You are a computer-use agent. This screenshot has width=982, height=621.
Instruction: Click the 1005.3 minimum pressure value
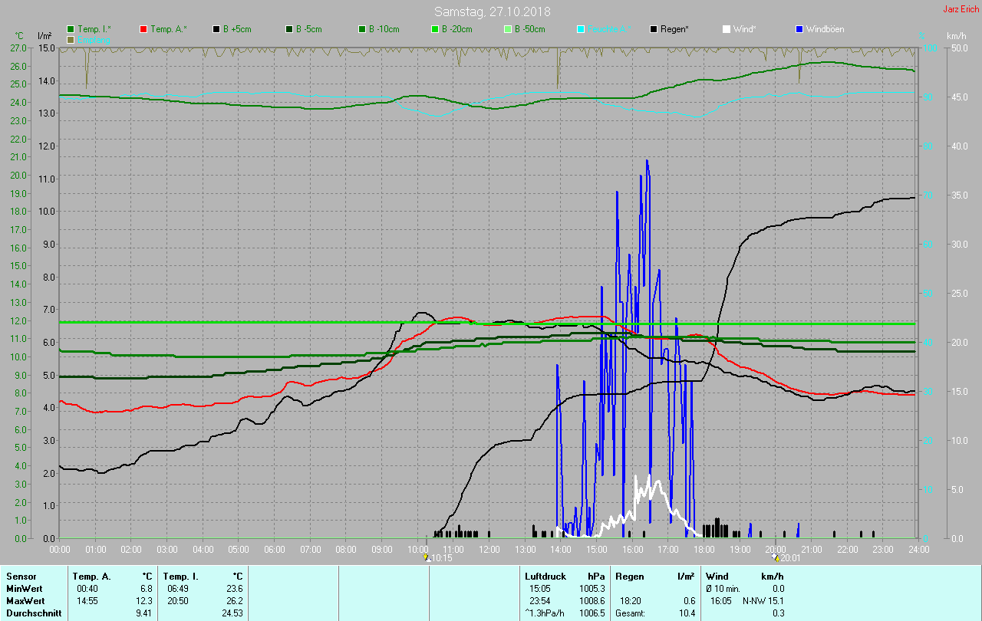[592, 588]
